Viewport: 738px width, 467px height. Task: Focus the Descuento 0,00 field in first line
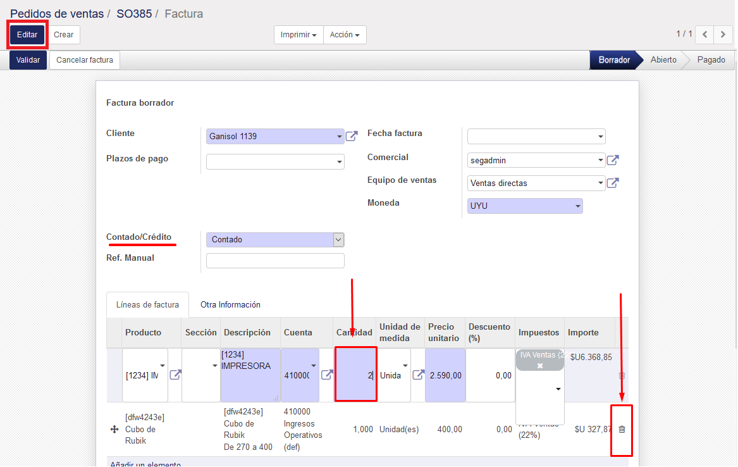pyautogui.click(x=490, y=375)
